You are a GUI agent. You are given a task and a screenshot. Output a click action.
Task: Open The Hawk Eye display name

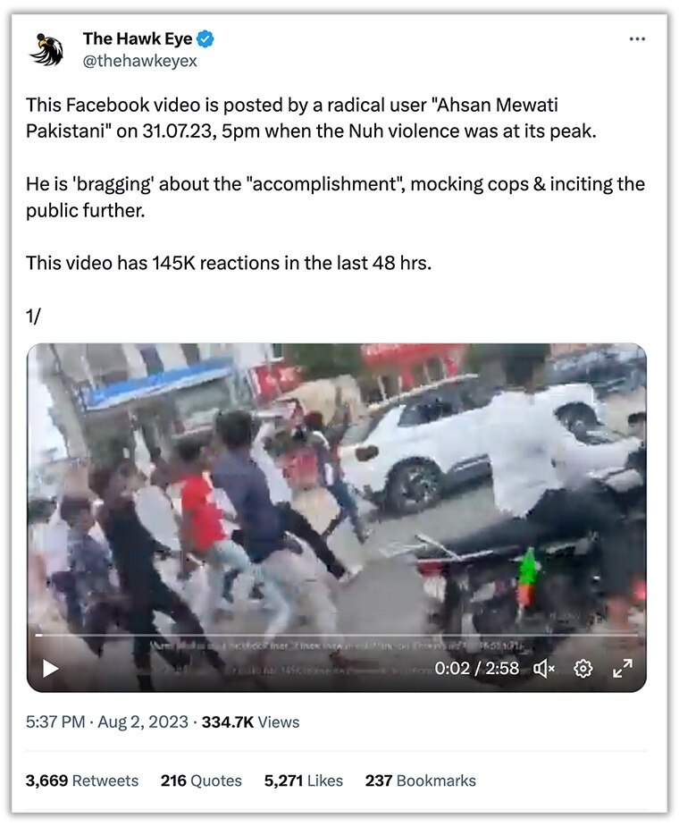(x=138, y=38)
